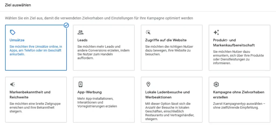Click the location pin icon for Ladenbesuche
This screenshot has width=276, height=129.
[148, 85]
